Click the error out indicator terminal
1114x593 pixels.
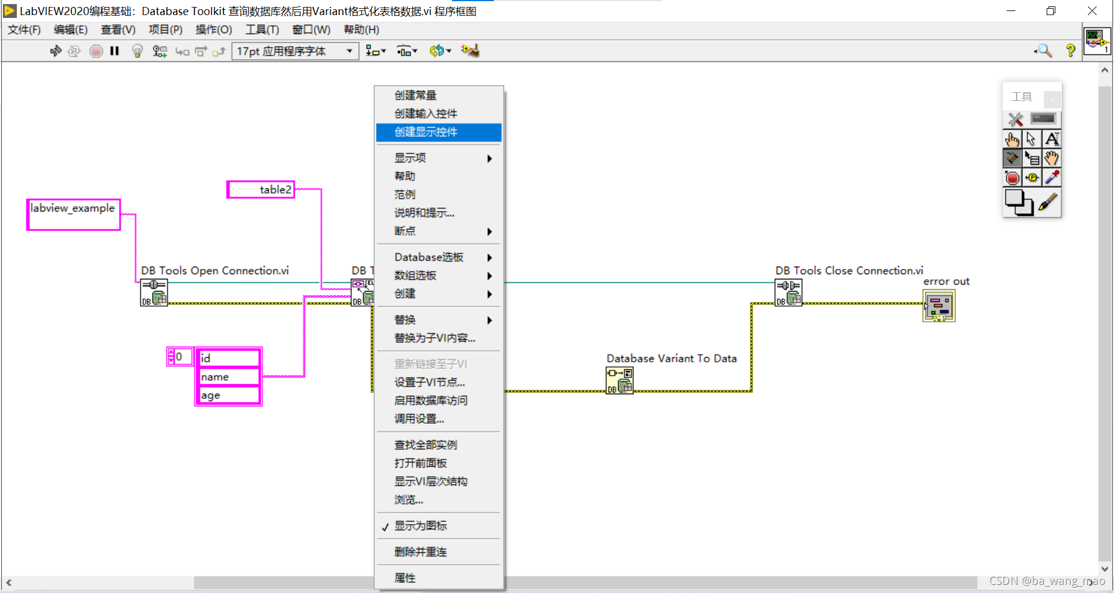[939, 305]
